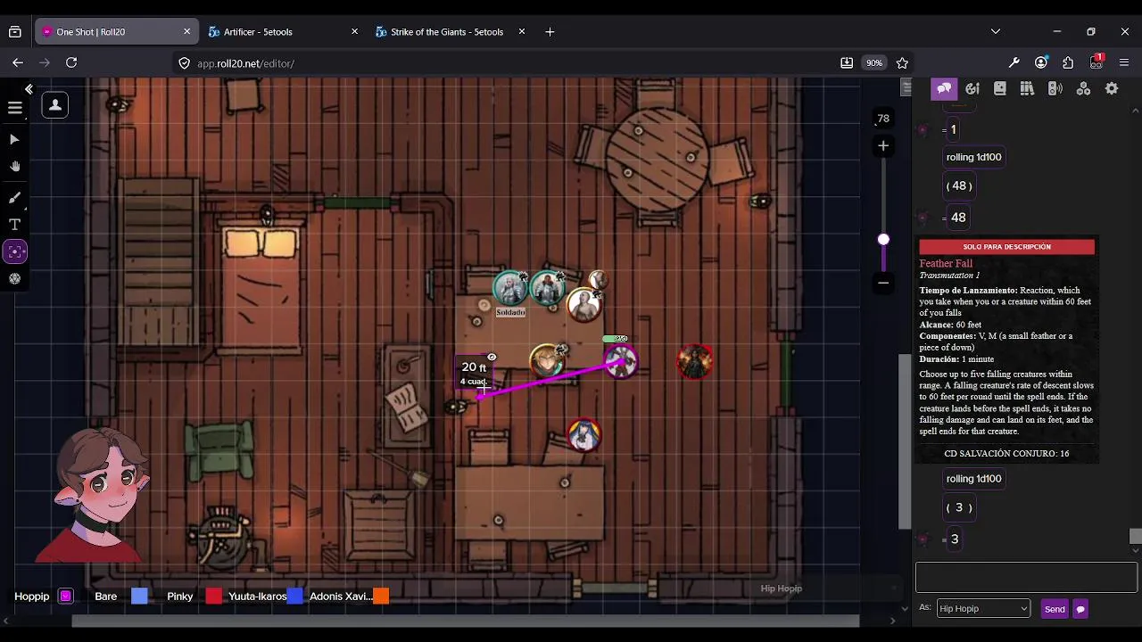The image size is (1142, 642).
Task: Click the Hoppip player name
Action: [31, 597]
